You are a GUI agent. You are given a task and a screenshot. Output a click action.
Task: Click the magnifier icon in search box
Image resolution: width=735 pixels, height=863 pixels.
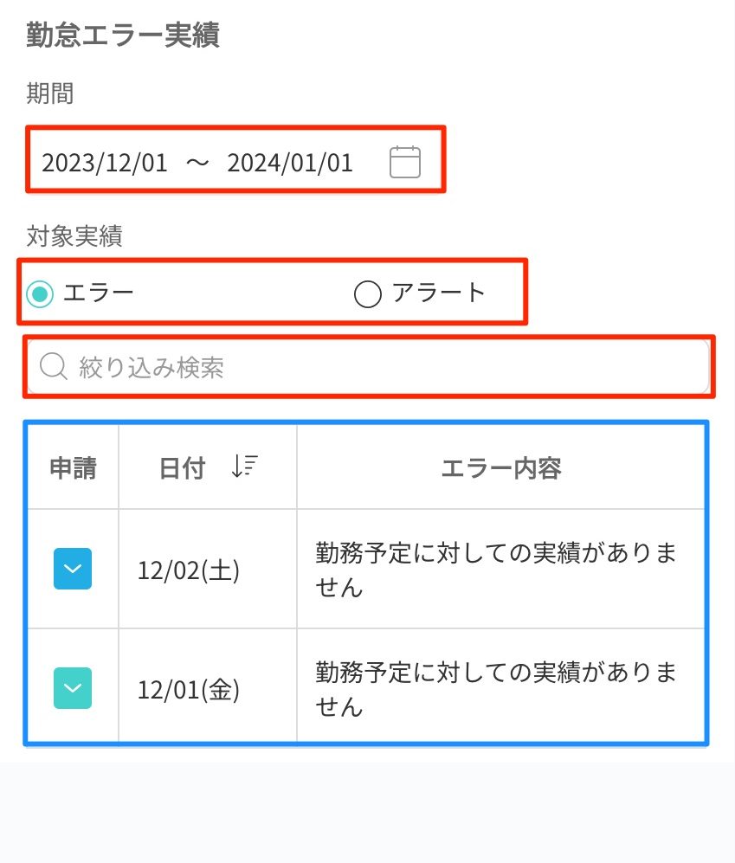click(x=54, y=368)
